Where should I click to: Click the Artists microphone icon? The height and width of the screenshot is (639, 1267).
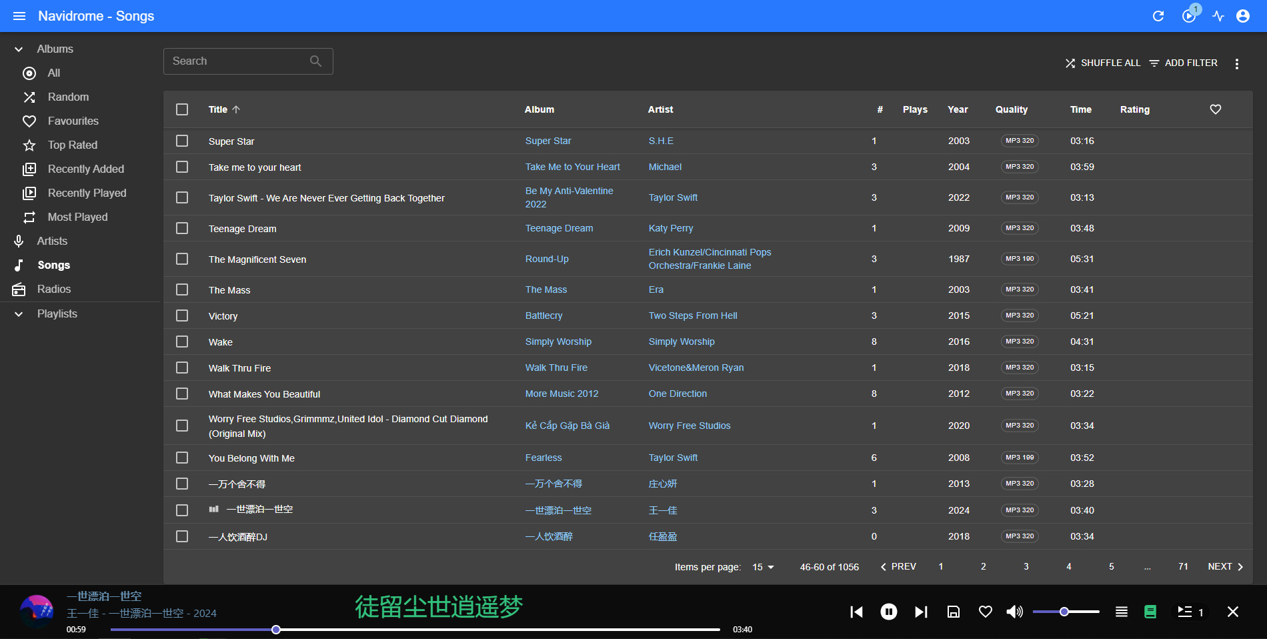tap(19, 241)
